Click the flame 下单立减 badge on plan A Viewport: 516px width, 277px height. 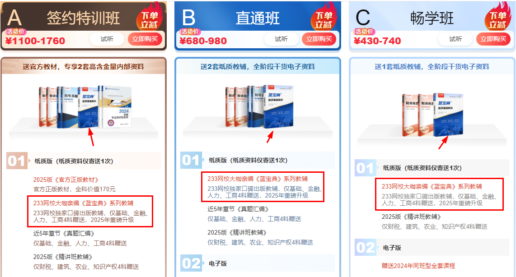point(150,17)
